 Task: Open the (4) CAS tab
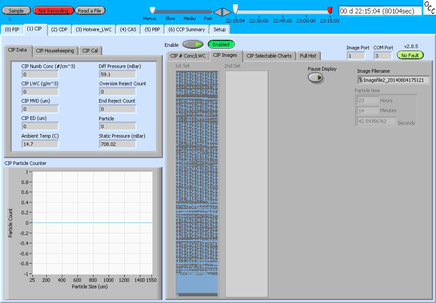pos(128,29)
